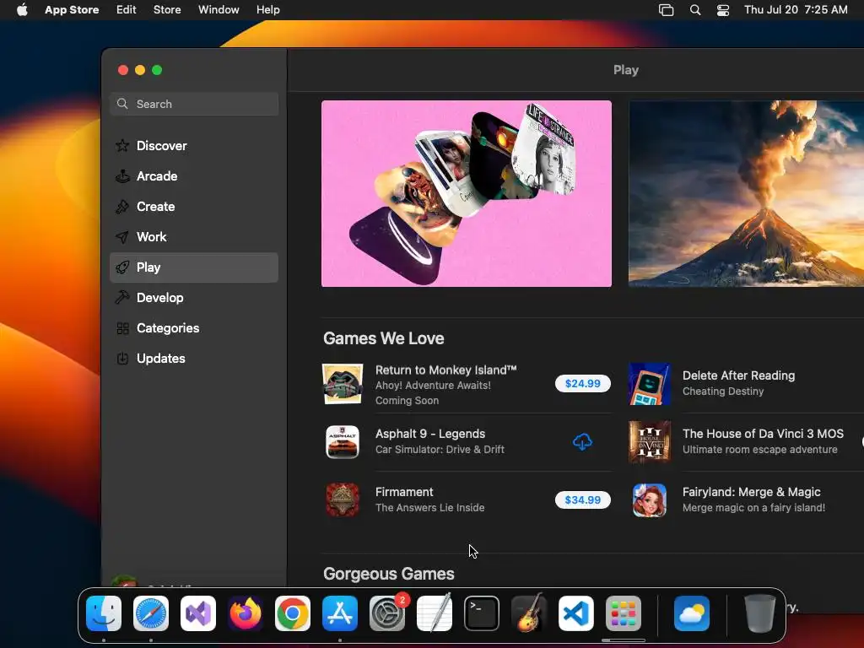Click the Updates sidebar label
The width and height of the screenshot is (864, 648).
(160, 359)
